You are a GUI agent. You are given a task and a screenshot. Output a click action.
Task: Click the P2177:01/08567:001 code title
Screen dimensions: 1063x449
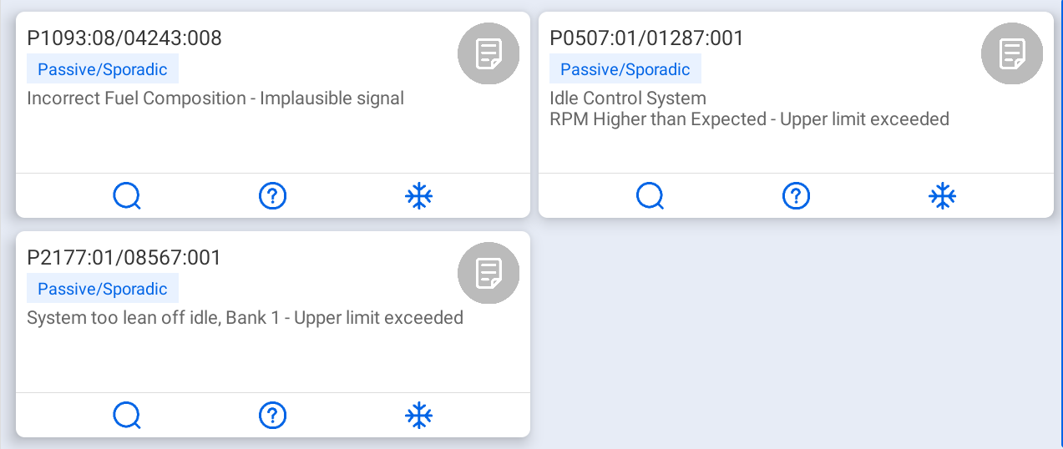[124, 258]
